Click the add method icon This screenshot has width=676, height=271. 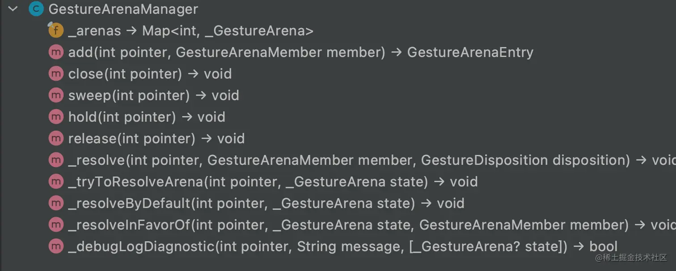[56, 52]
